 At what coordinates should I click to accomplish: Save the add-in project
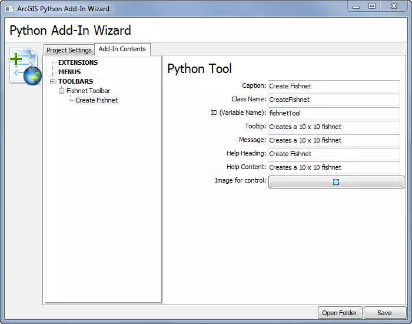tap(384, 313)
